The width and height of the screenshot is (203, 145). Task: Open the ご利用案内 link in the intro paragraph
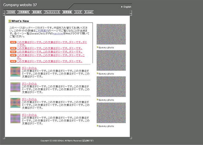point(42,30)
